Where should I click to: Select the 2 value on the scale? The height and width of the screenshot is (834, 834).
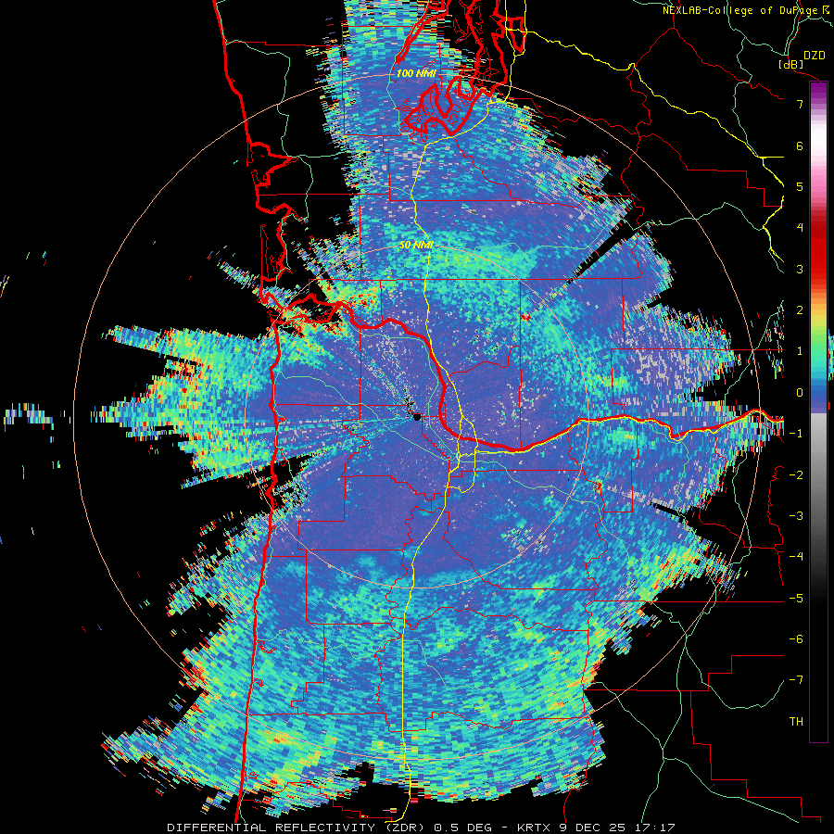800,310
